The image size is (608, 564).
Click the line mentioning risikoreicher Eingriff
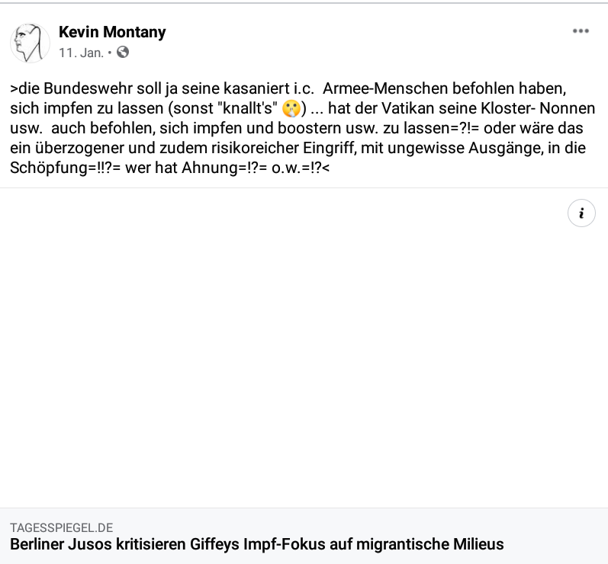click(x=298, y=148)
